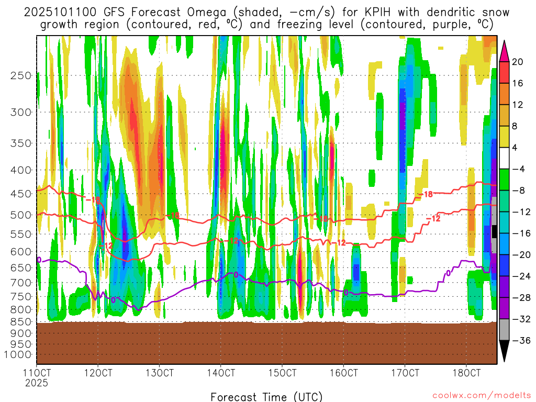Image resolution: width=536 pixels, height=402 pixels.
Task: Click the colorbar label -16
Action: coord(521,233)
